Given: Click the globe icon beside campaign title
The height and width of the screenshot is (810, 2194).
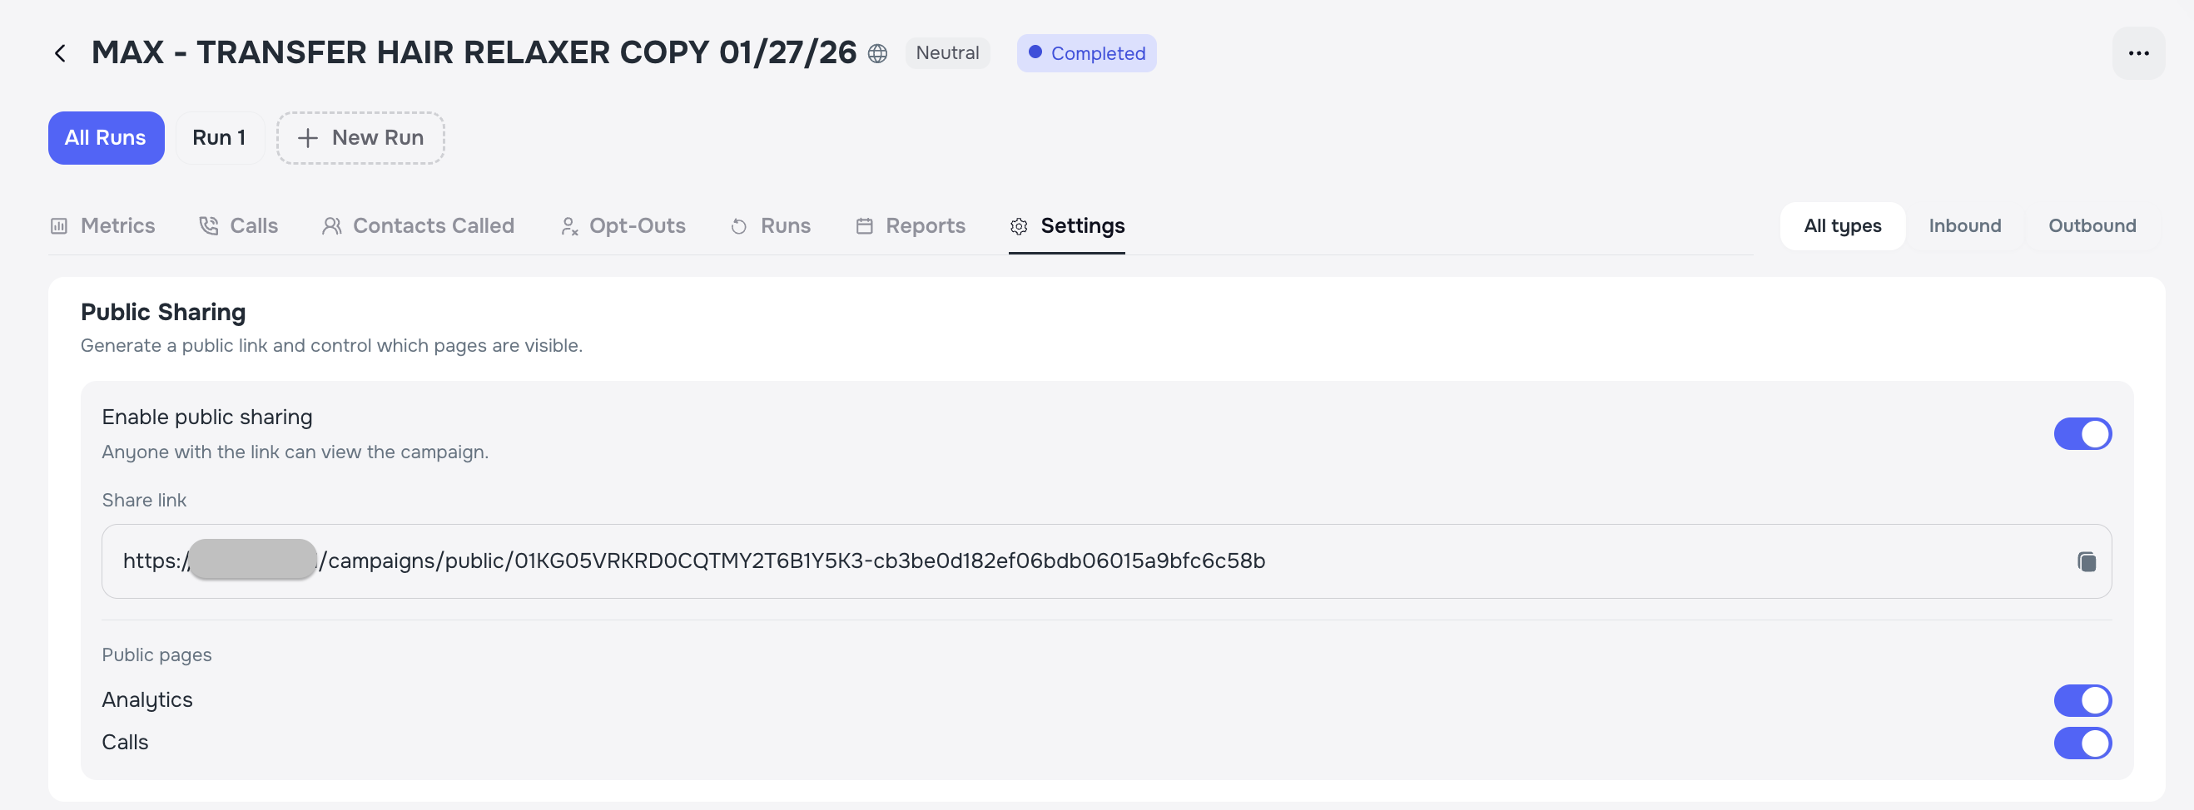Looking at the screenshot, I should 876,52.
